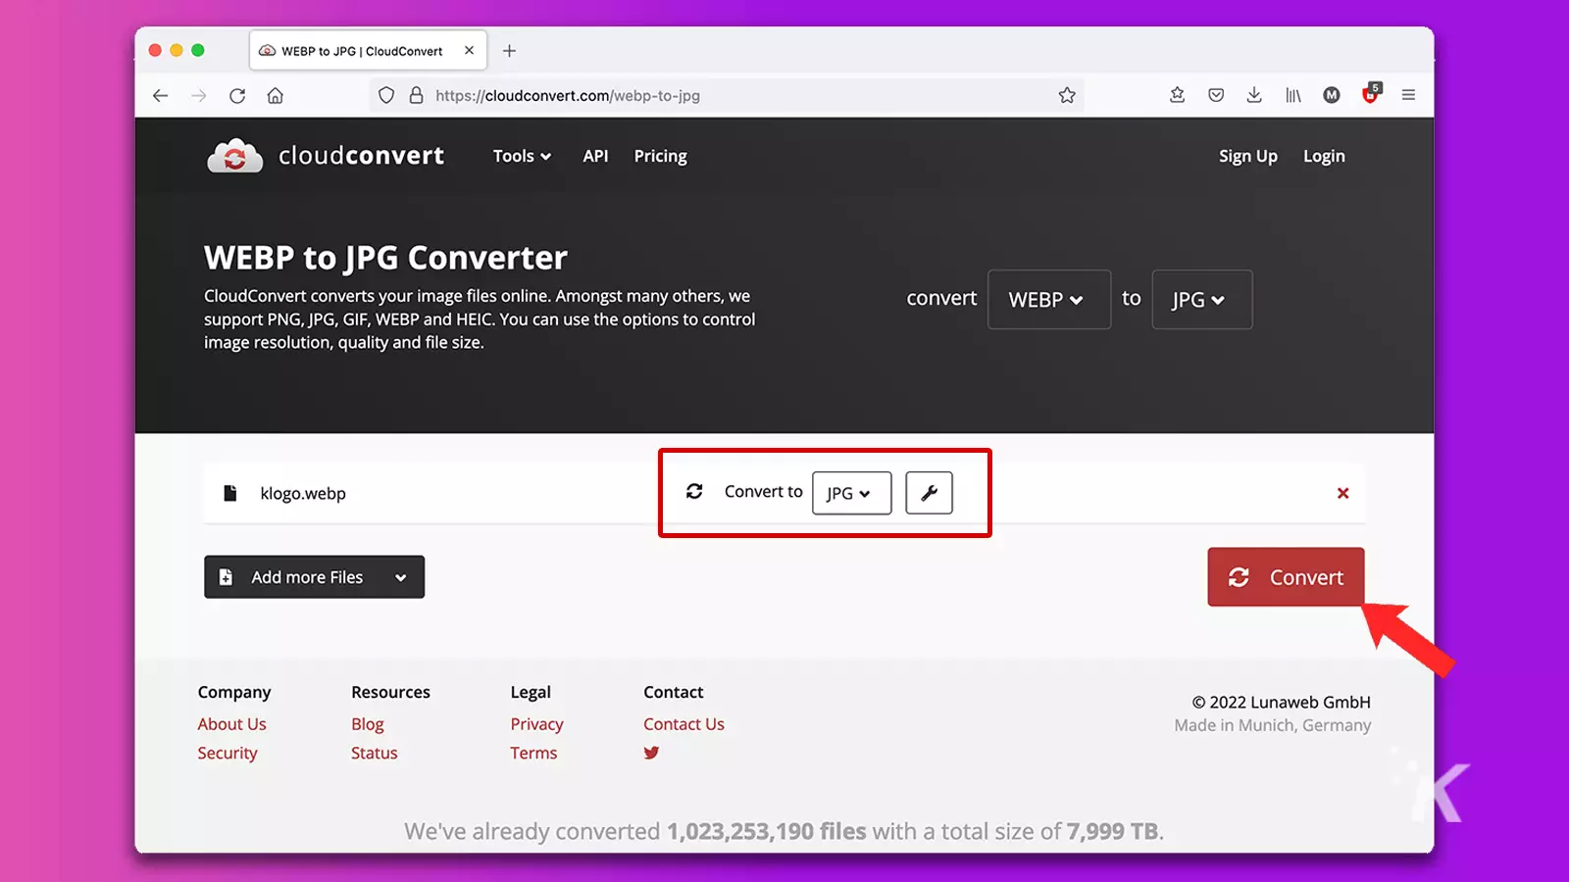Screen dimensions: 1569x882
Task: Open the Terms footer link
Action: click(533, 753)
